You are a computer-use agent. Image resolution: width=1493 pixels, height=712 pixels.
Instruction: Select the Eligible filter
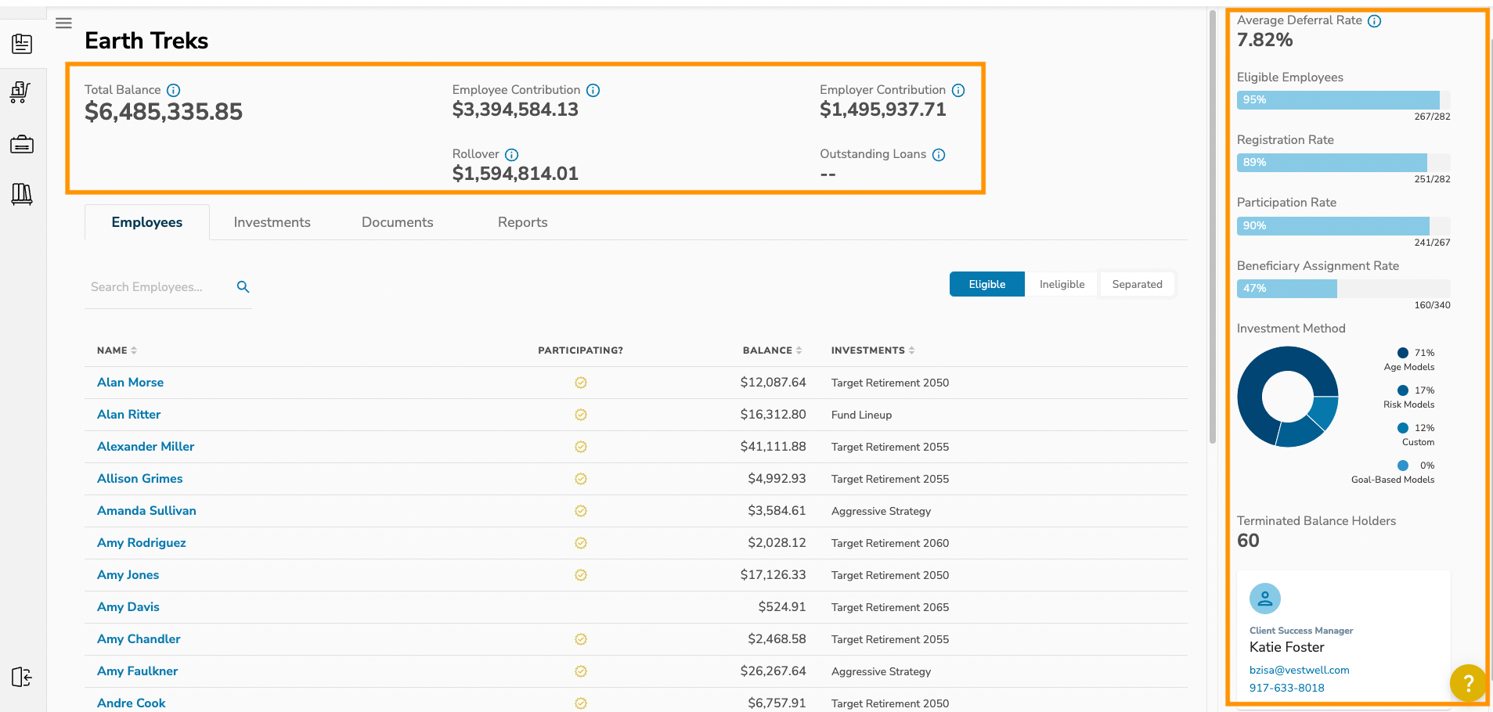(x=986, y=284)
